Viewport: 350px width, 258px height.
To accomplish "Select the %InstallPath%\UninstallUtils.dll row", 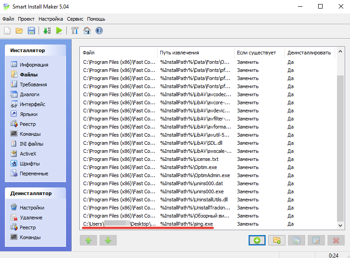I will [x=208, y=200].
